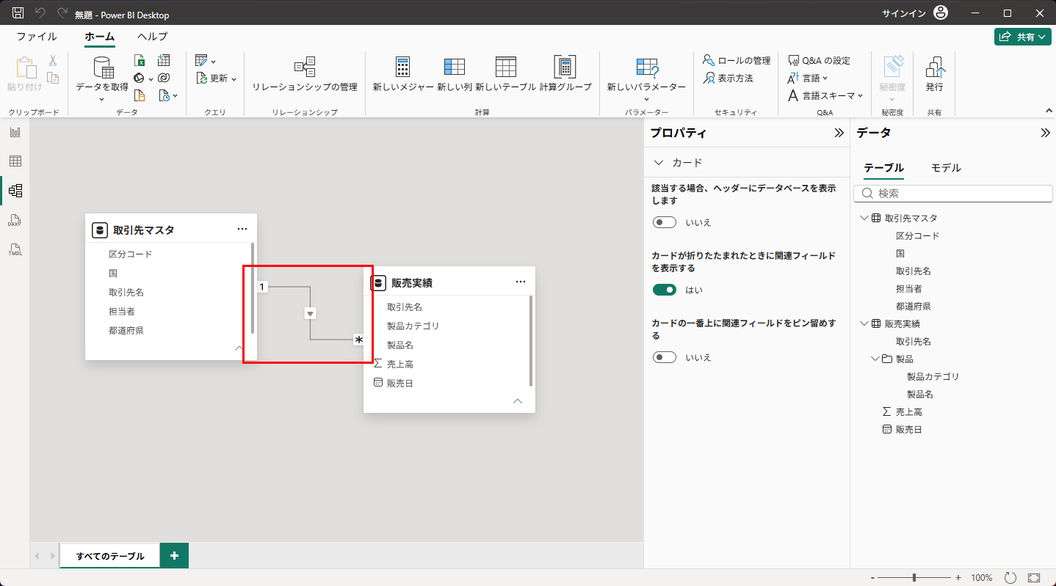Select 都道府県 in the Data pane
The width and height of the screenshot is (1056, 586).
pos(914,306)
